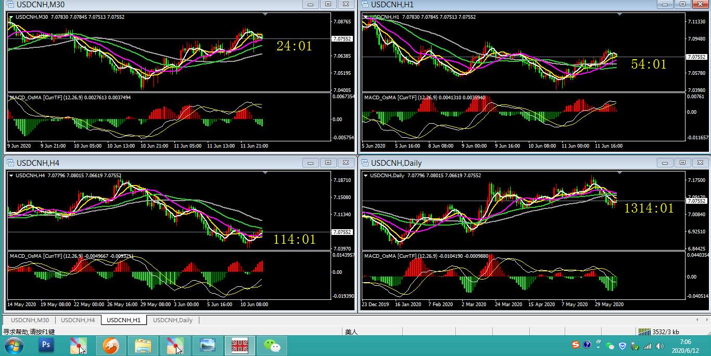Open Photoshop from the taskbar
Viewport: 711px width, 356px height.
(46, 346)
